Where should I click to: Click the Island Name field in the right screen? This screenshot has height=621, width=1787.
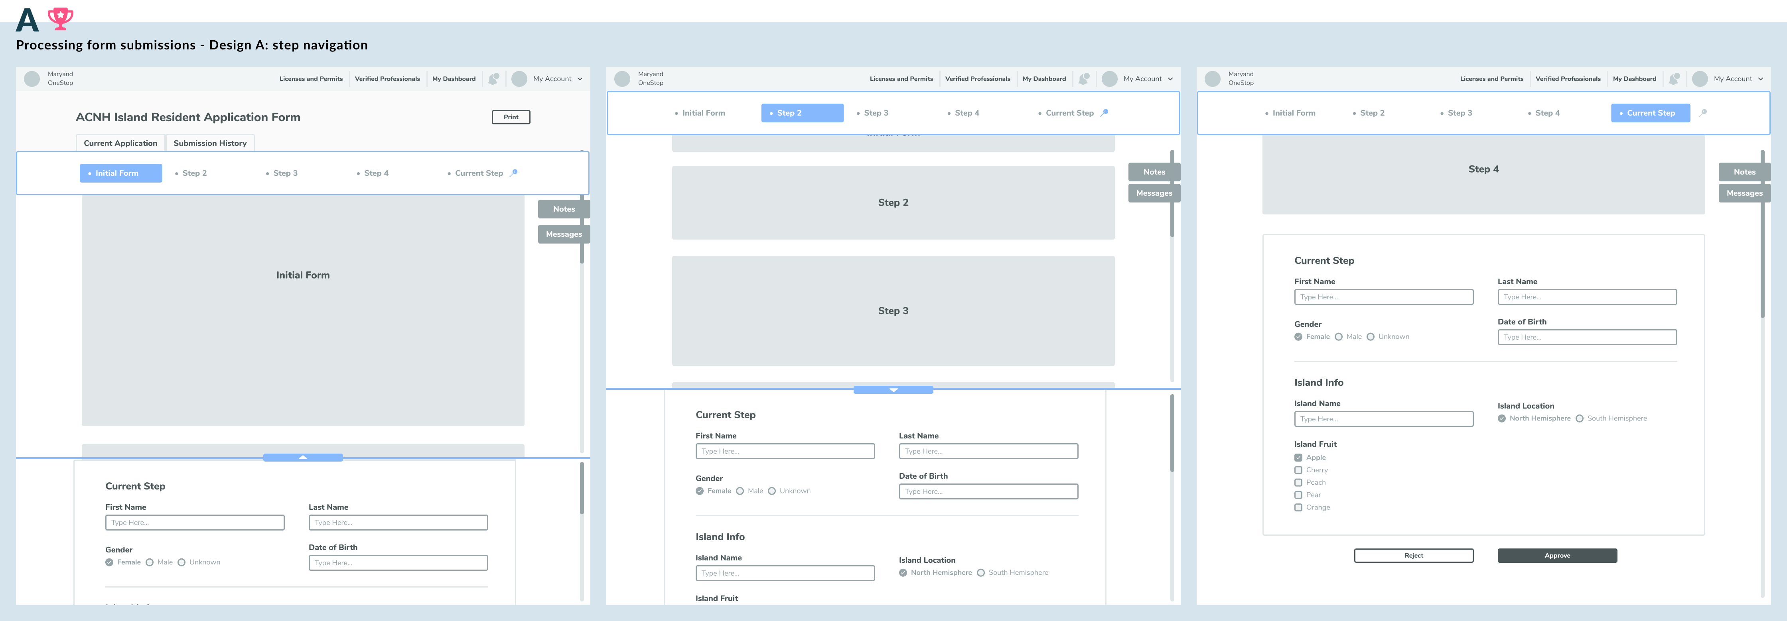point(1384,419)
